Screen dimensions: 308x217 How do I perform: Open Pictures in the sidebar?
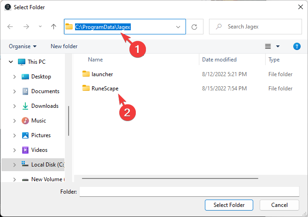41,135
